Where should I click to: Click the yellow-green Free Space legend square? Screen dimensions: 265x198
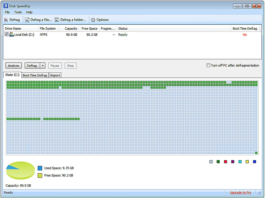coord(40,175)
